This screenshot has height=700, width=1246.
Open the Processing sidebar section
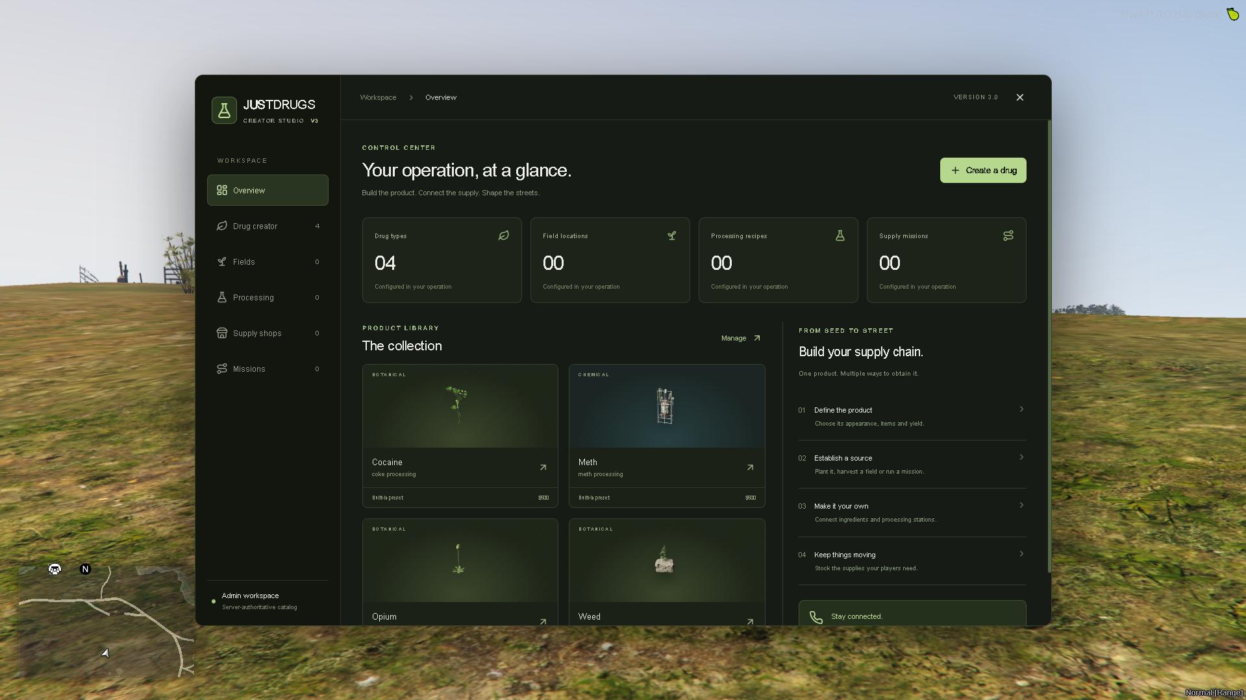pyautogui.click(x=268, y=297)
